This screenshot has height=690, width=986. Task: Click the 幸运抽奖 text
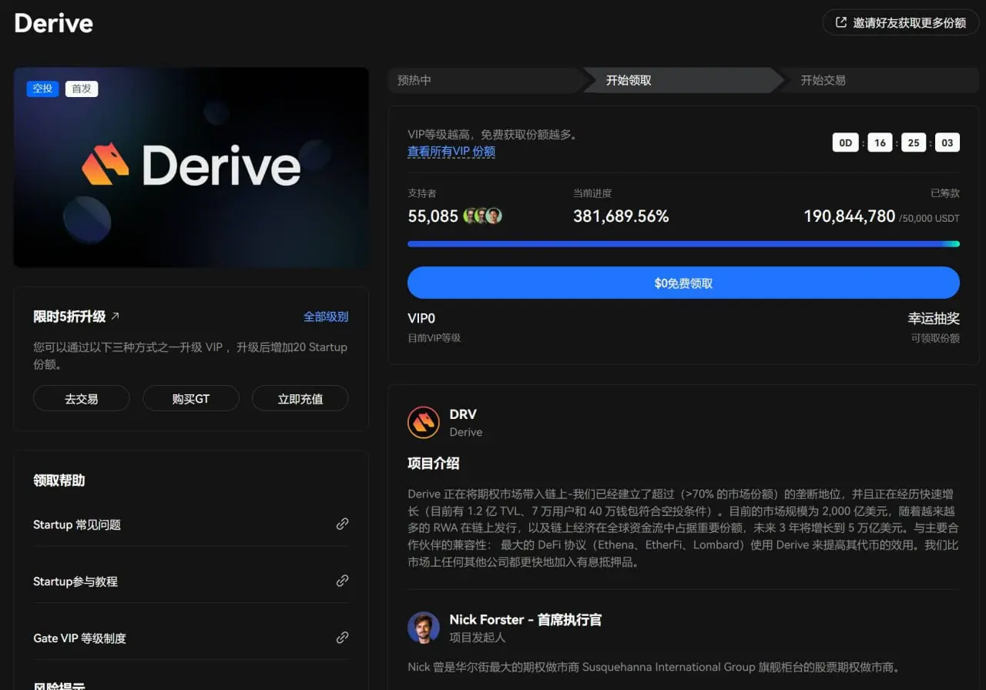[x=934, y=318]
